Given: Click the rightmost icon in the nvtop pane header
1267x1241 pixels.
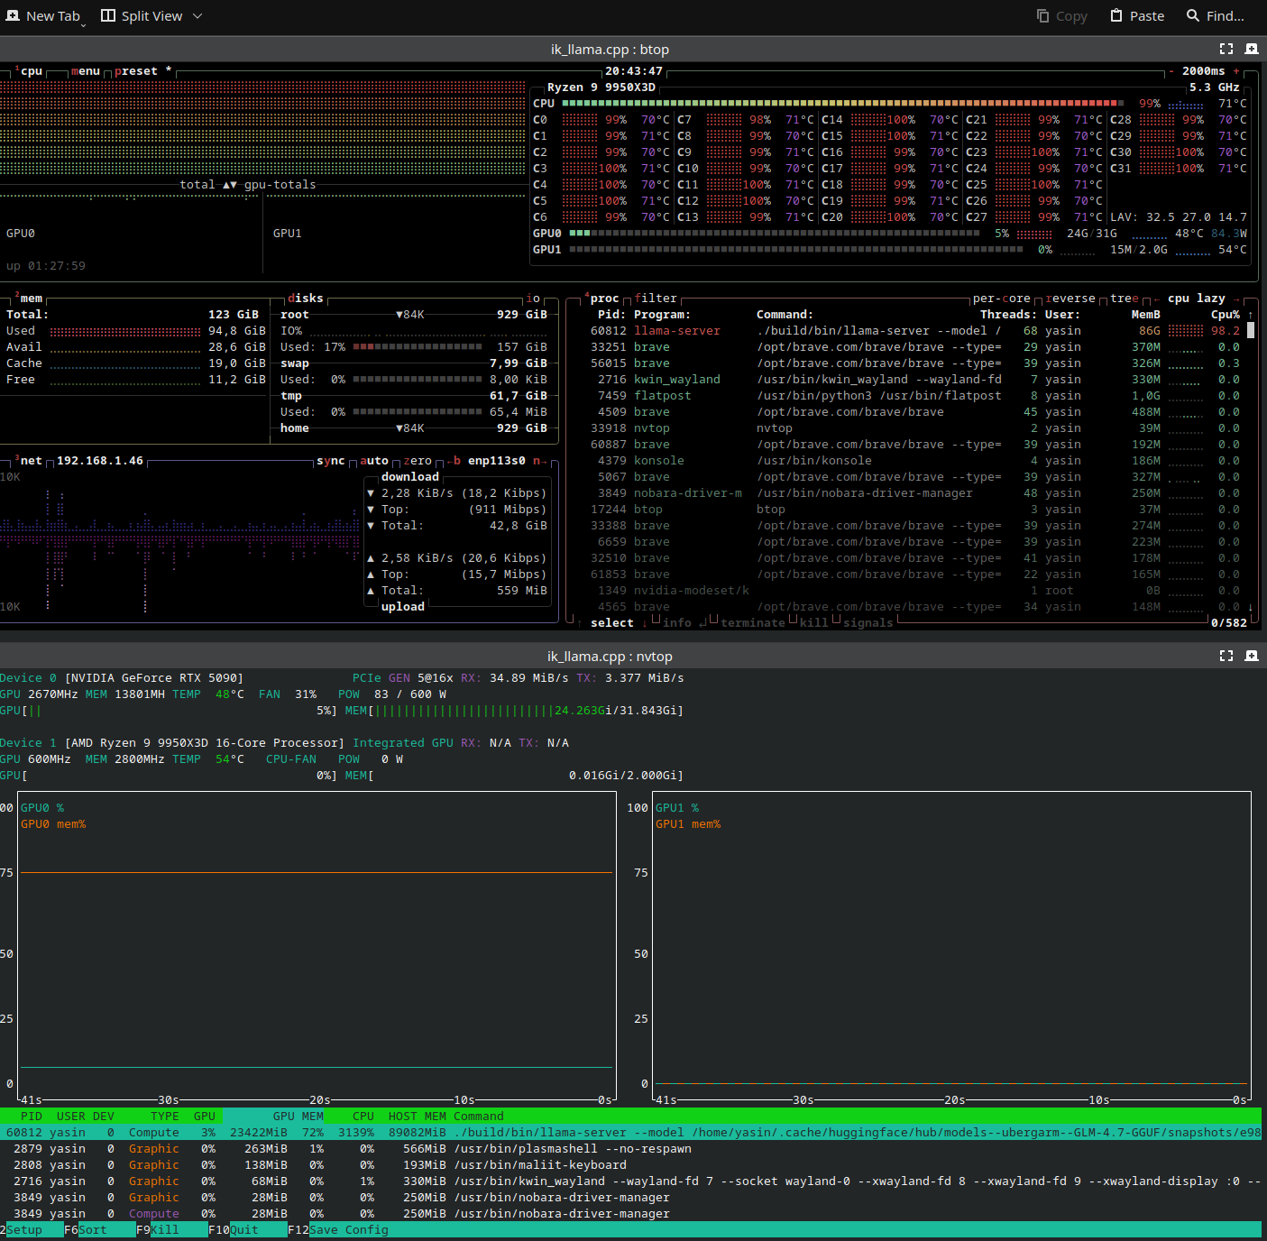Looking at the screenshot, I should coord(1252,656).
